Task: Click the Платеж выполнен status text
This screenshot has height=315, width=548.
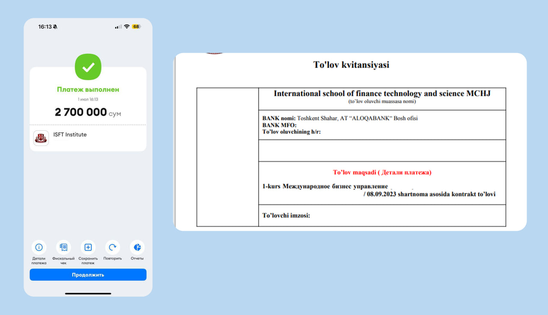Action: (88, 90)
